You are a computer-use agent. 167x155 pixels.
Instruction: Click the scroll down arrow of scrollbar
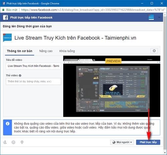tap(165, 153)
